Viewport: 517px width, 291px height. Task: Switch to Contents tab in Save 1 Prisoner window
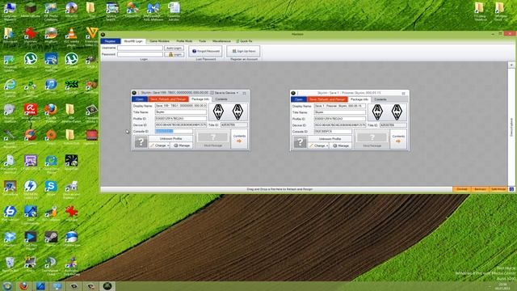point(380,99)
